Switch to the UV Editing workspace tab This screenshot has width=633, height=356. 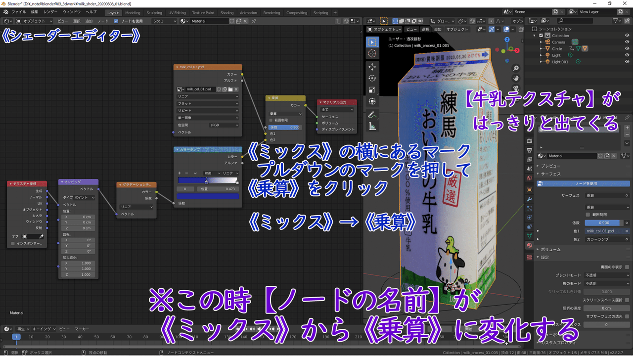[x=177, y=13]
